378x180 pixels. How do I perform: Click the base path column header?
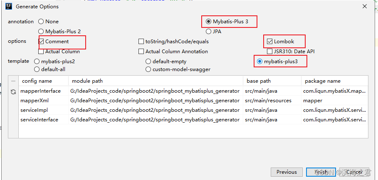click(x=272, y=81)
